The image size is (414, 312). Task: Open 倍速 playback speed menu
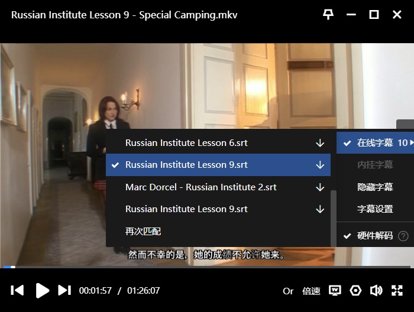click(x=311, y=291)
